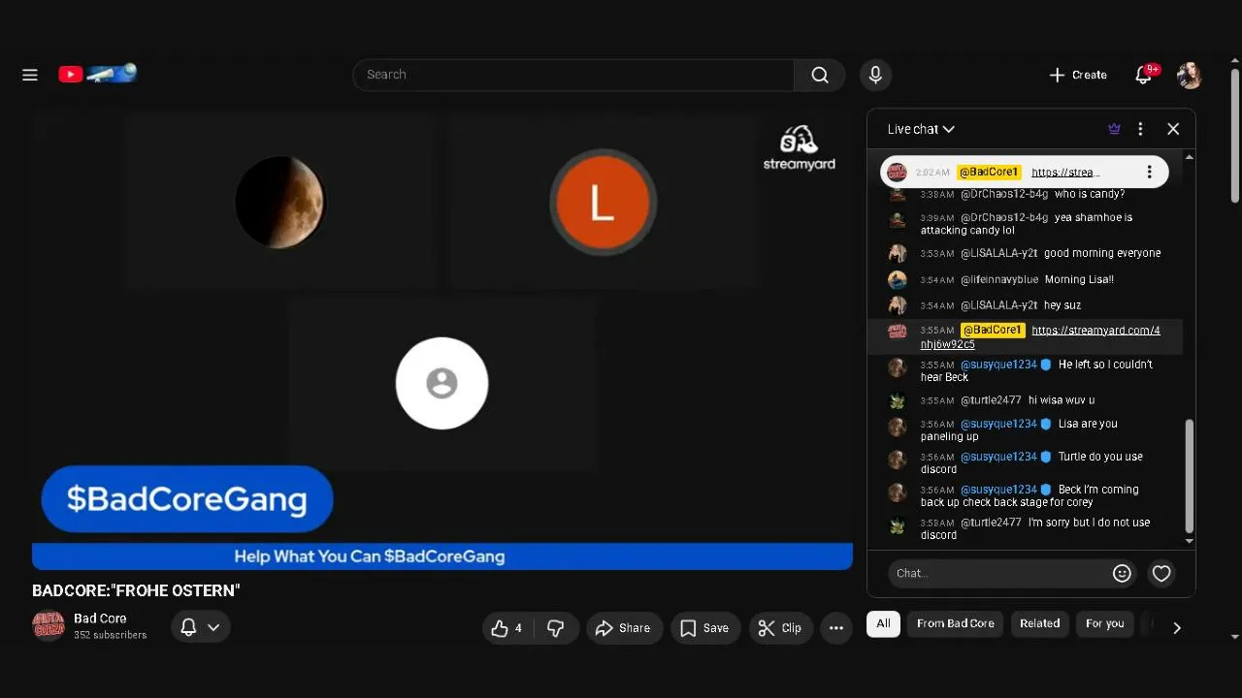Select the All filter chip
1242x698 pixels.
883,623
